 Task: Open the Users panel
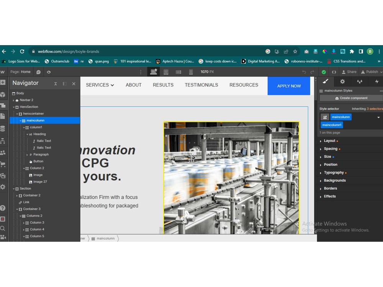pyautogui.click(x=3, y=153)
